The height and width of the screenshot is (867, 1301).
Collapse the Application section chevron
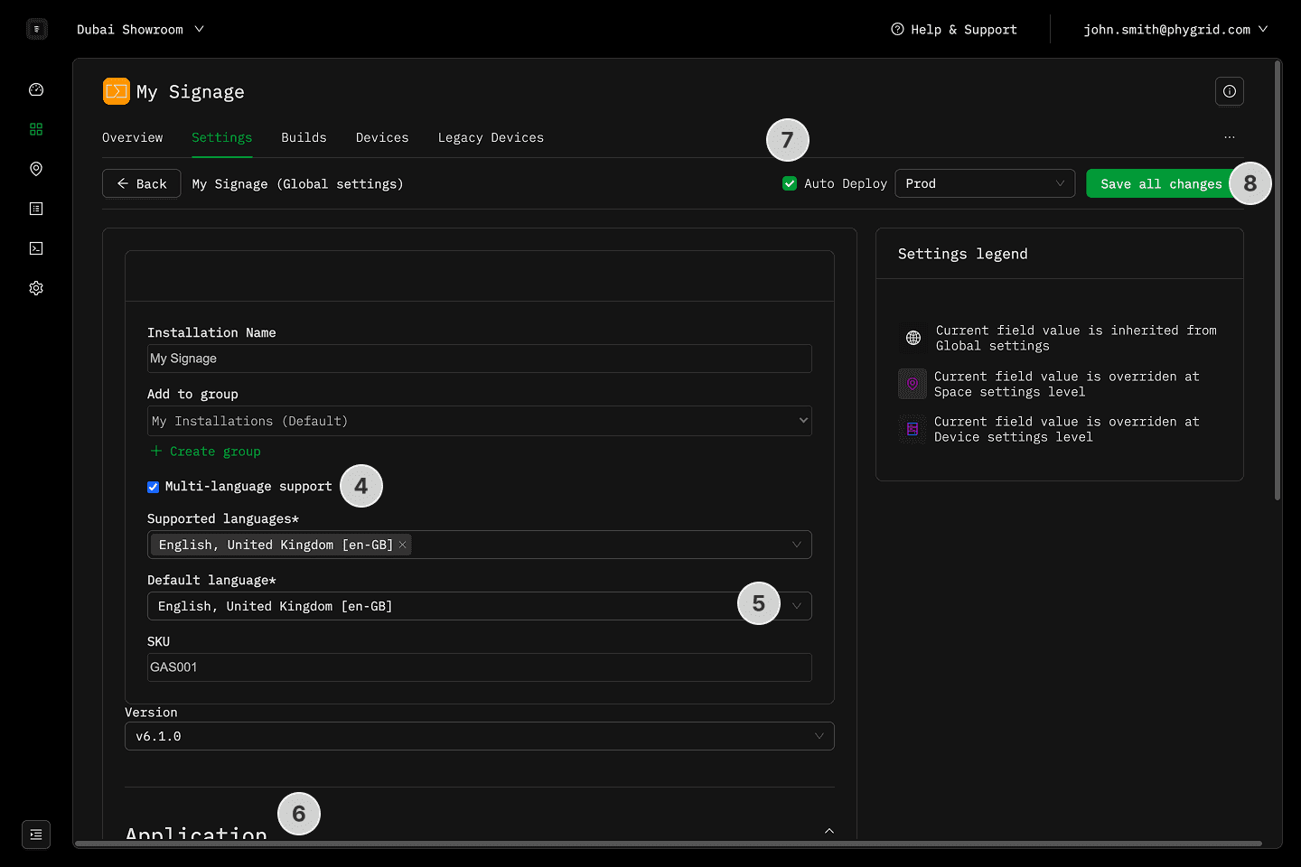[x=829, y=830]
